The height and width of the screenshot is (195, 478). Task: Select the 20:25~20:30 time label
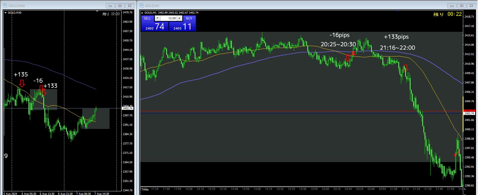pos(338,44)
